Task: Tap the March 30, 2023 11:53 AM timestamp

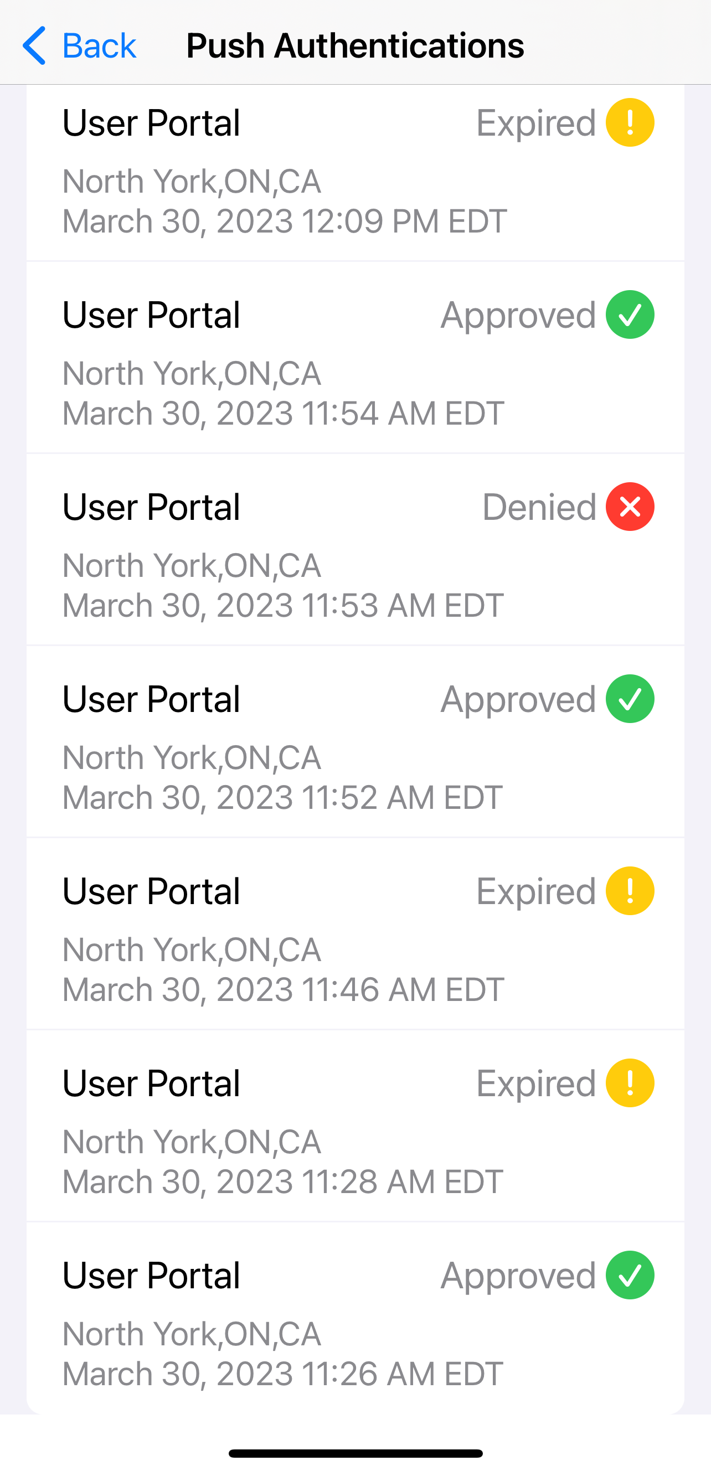Action: [283, 605]
